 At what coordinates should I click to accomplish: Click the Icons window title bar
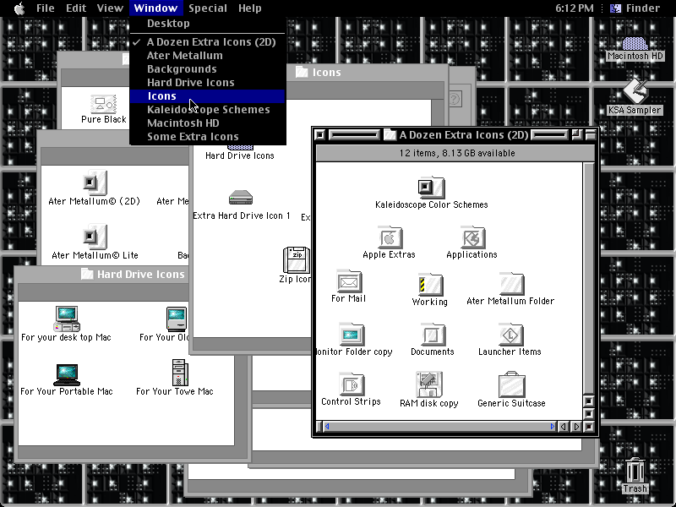click(x=367, y=73)
